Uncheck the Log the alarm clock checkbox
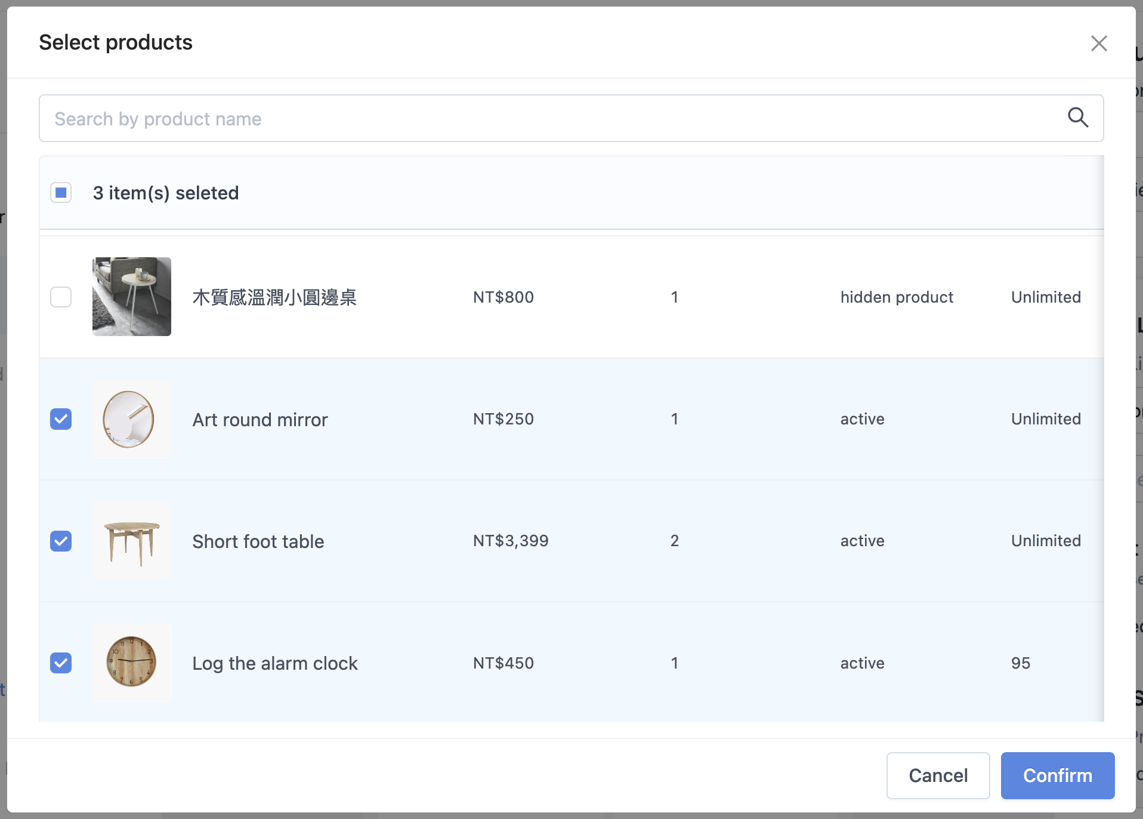 pos(61,663)
